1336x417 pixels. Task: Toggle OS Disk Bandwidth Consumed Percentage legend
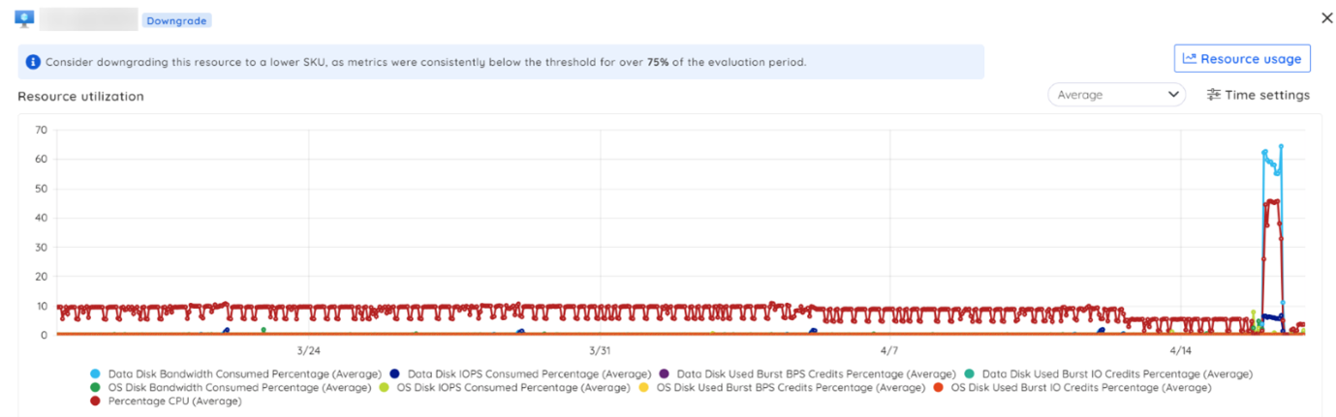point(238,388)
